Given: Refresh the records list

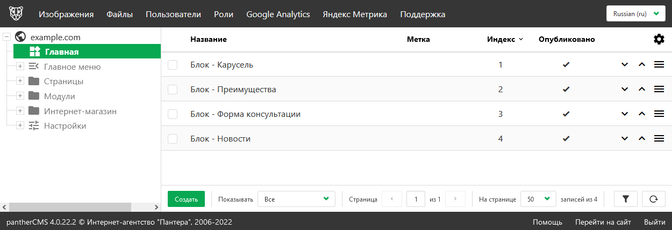Looking at the screenshot, I should point(653,199).
